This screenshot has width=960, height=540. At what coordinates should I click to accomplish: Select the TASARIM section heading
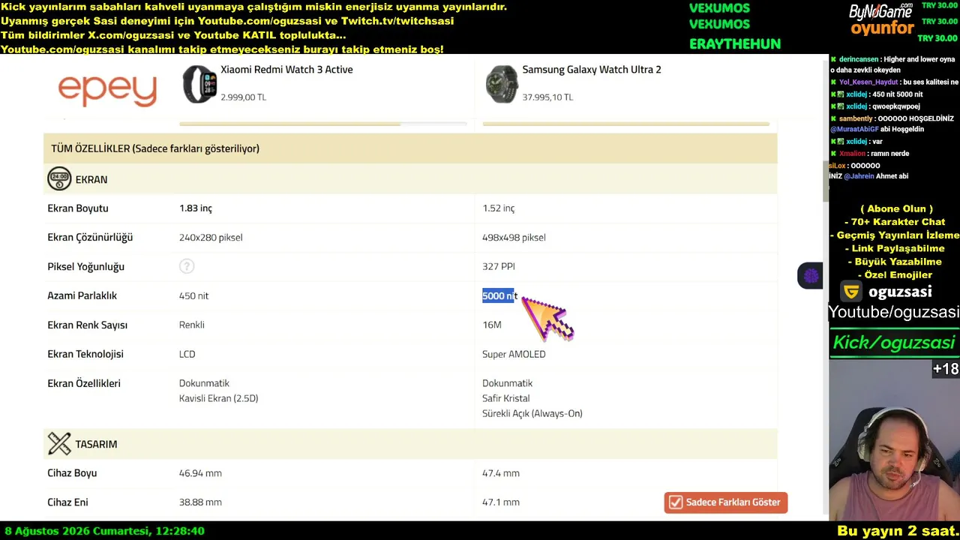tap(96, 444)
